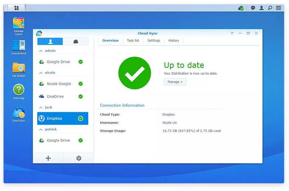Click the OneDrive cloud icon

[x=42, y=97]
